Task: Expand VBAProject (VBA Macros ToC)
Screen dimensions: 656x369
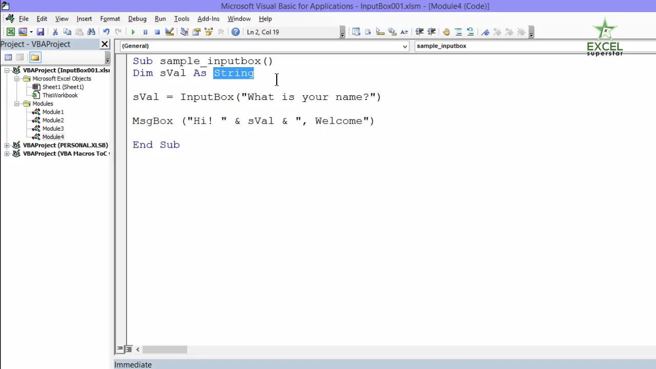Action: coord(7,153)
